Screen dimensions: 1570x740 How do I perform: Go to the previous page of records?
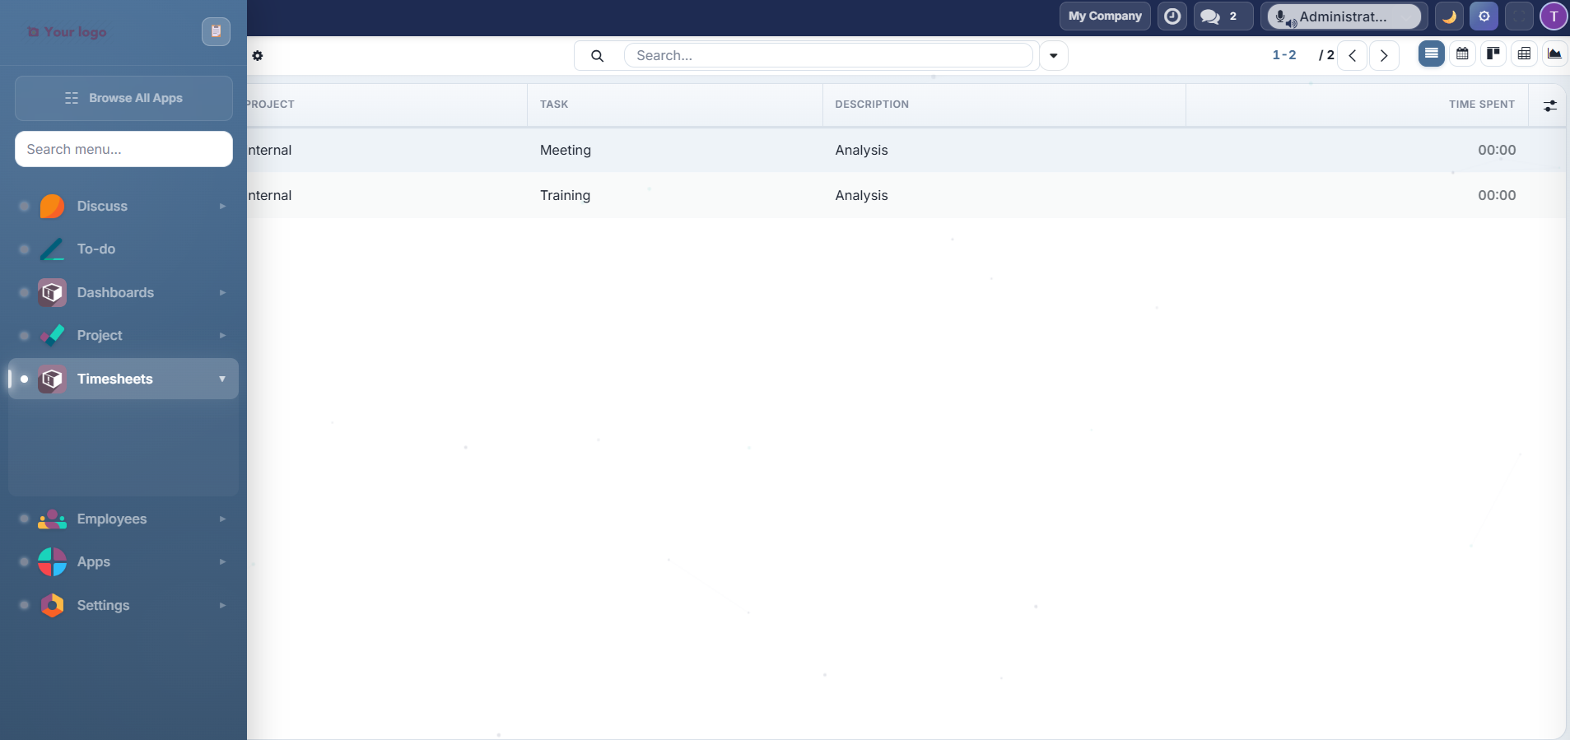point(1353,56)
